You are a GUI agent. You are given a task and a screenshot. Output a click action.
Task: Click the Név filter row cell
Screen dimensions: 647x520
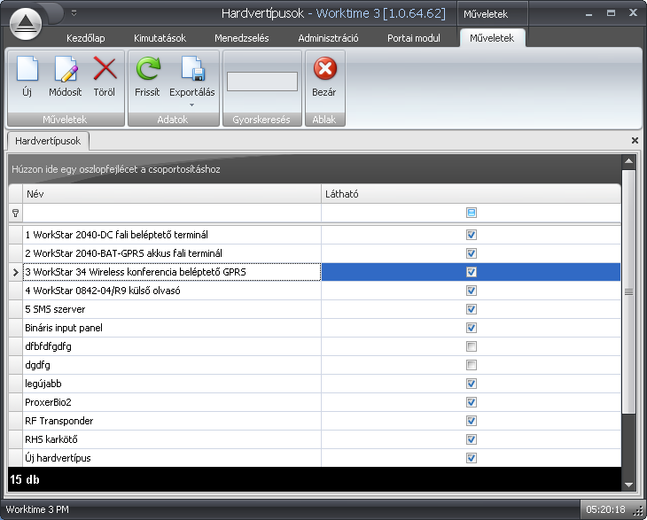pyautogui.click(x=172, y=213)
